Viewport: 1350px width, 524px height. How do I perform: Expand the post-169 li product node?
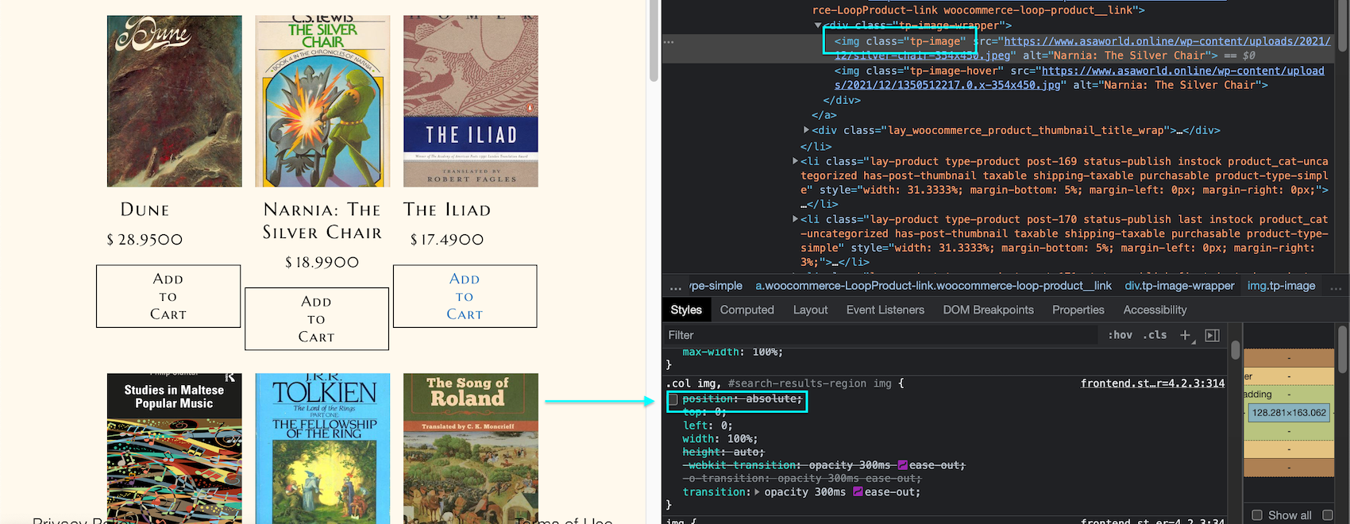795,161
